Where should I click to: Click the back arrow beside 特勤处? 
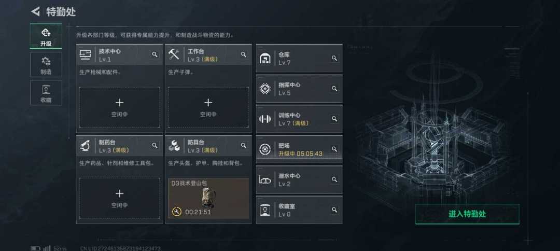coord(36,11)
